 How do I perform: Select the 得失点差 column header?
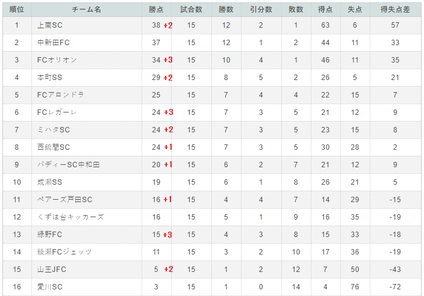click(x=395, y=10)
